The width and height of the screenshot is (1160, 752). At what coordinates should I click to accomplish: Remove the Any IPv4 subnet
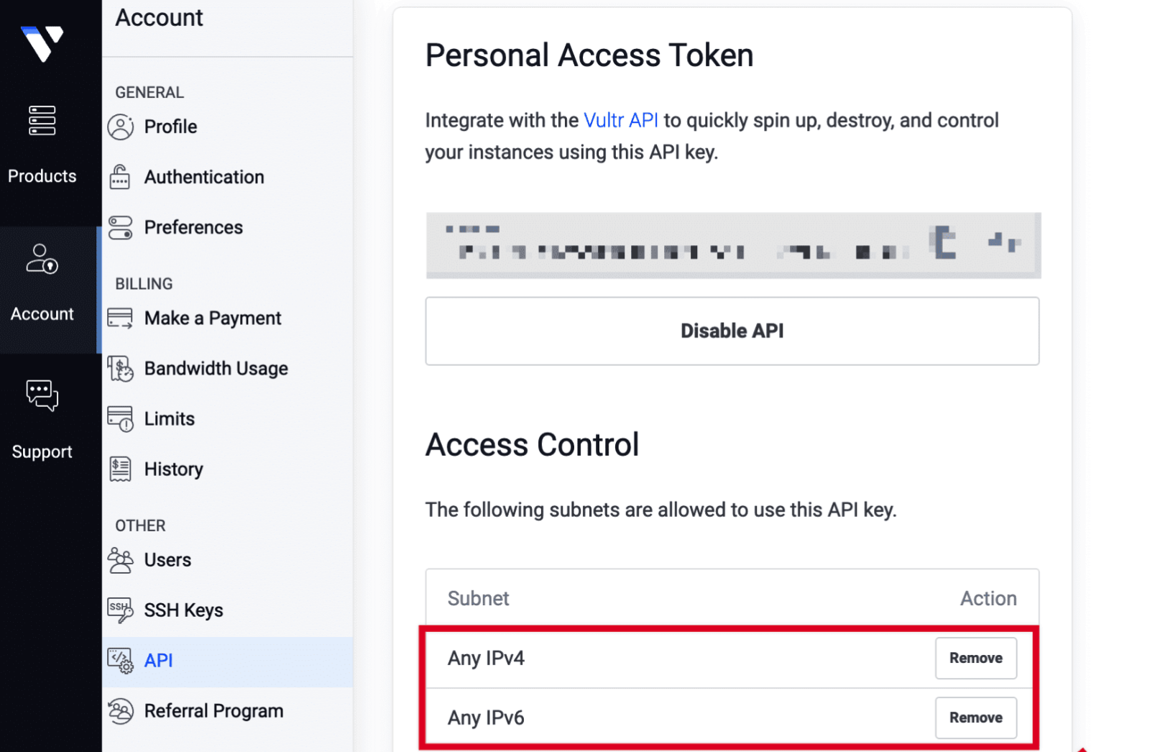pos(975,658)
